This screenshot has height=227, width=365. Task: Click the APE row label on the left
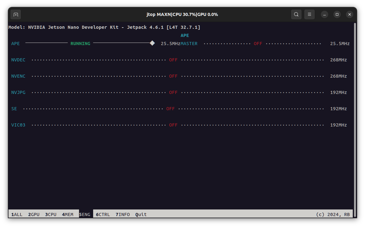pyautogui.click(x=15, y=44)
